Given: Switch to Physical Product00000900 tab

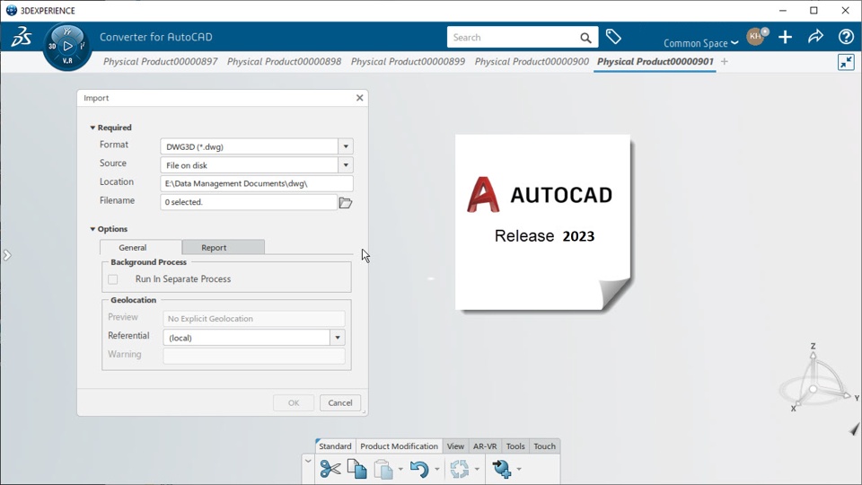Looking at the screenshot, I should (532, 62).
